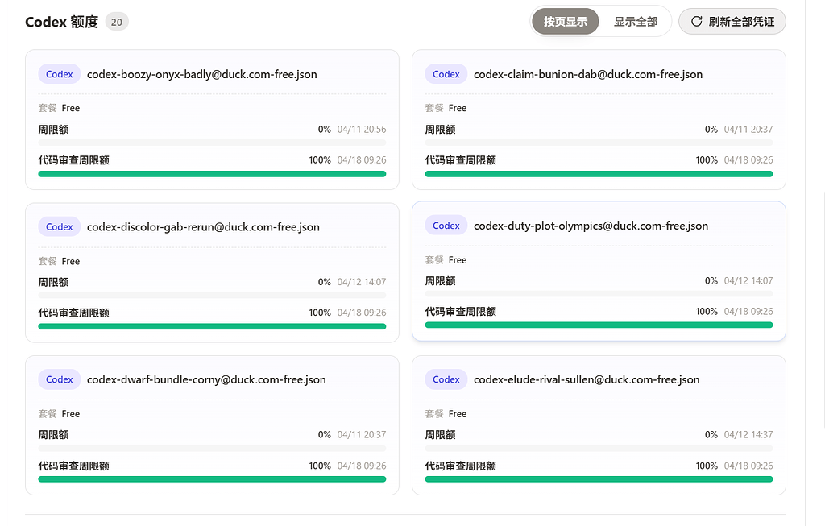
Task: Click Codex tag on dwarf-bundle-corny card
Action: (59, 379)
